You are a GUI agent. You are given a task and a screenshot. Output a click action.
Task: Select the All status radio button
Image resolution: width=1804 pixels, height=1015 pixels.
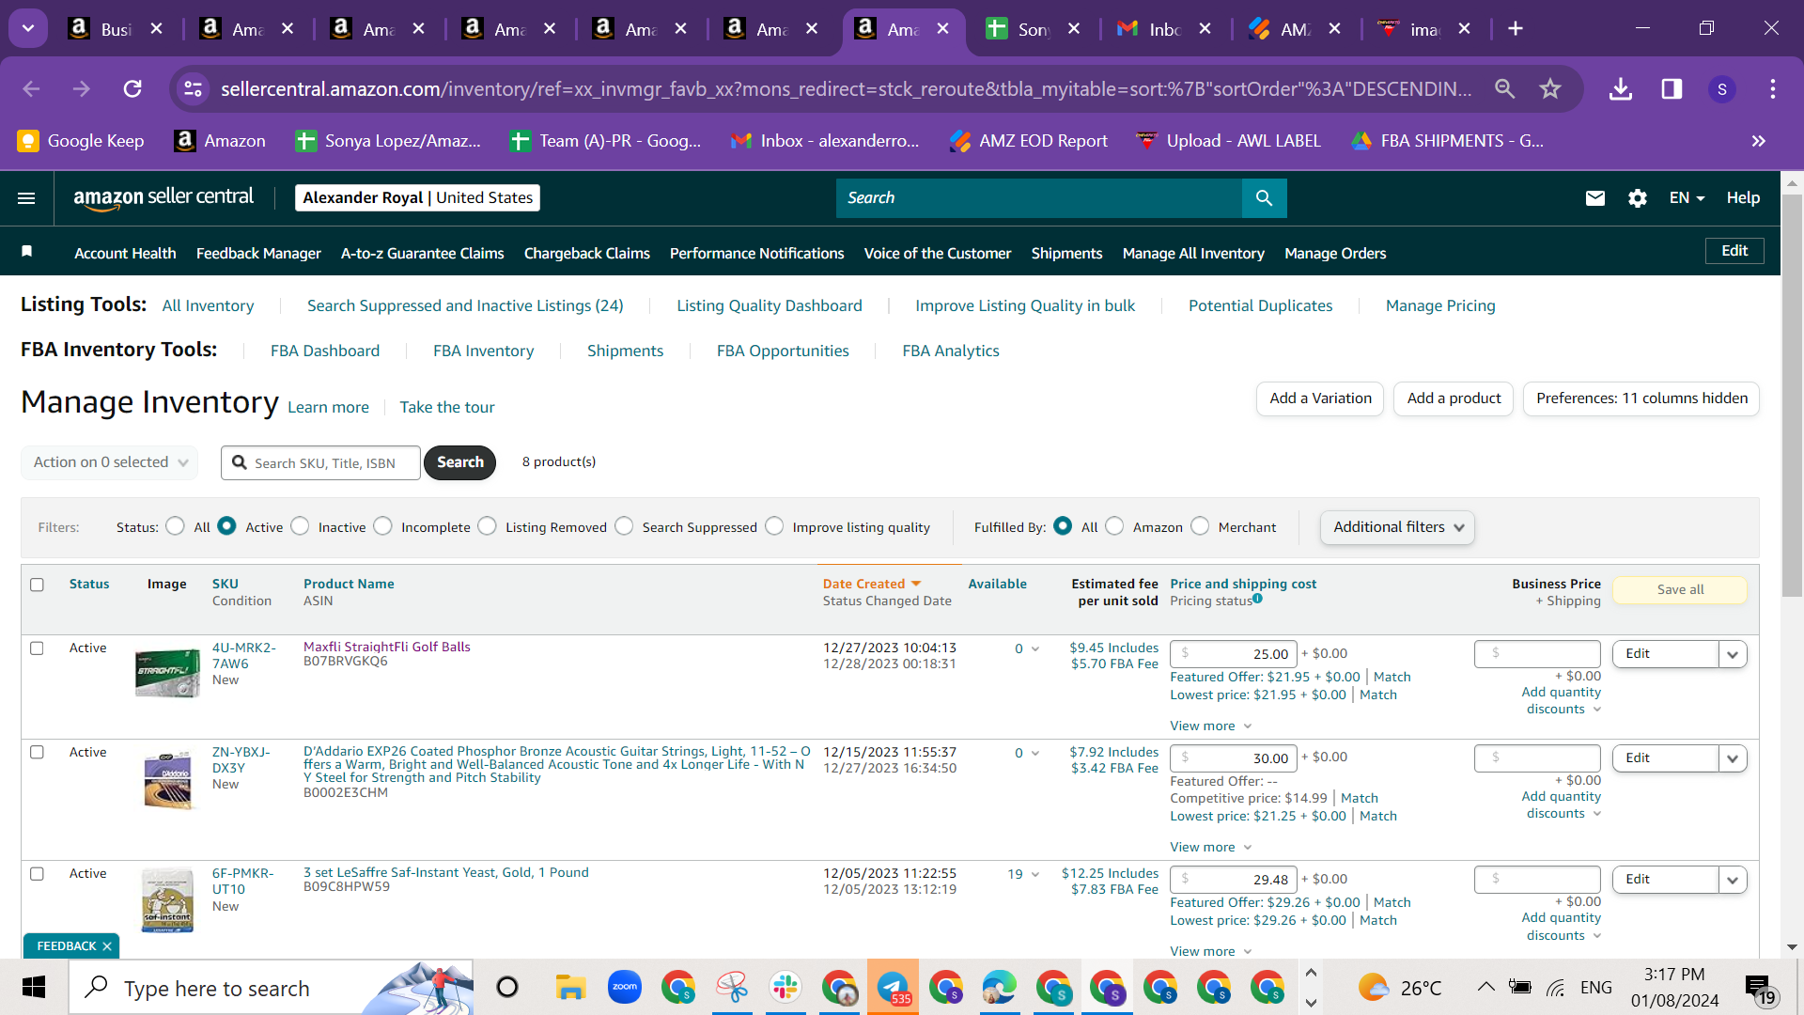tap(175, 526)
